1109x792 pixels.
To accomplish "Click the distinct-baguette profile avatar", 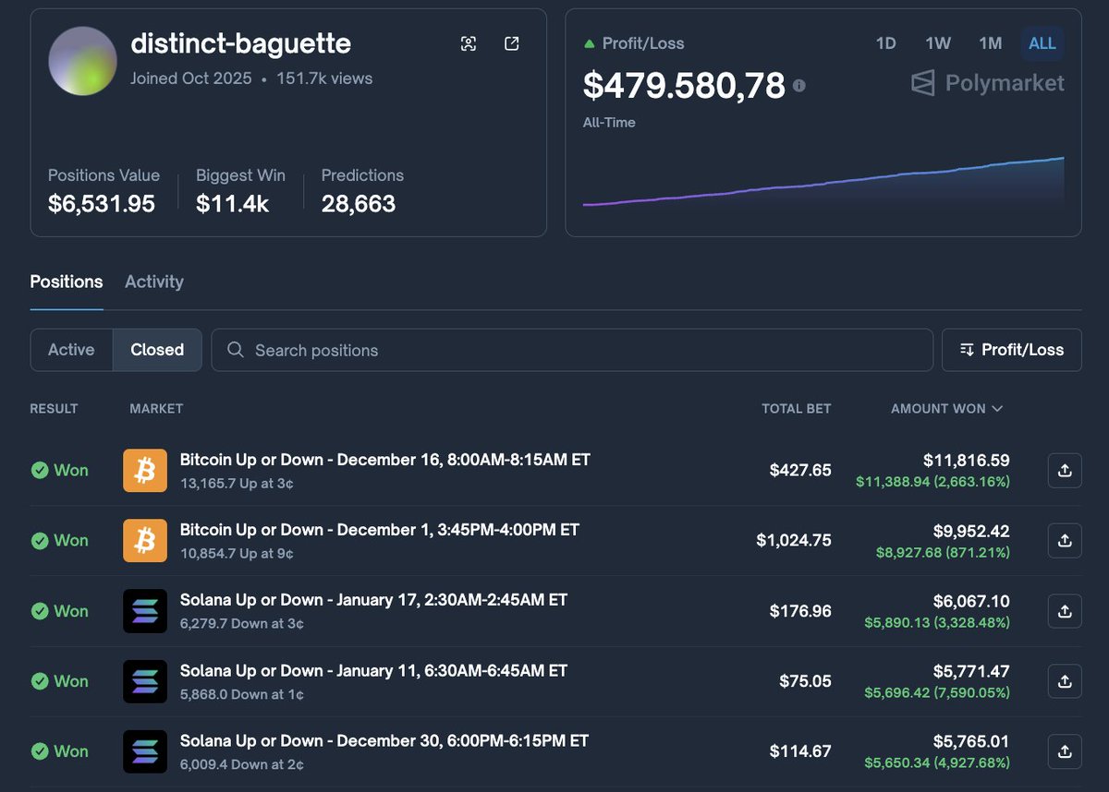I will tap(82, 61).
